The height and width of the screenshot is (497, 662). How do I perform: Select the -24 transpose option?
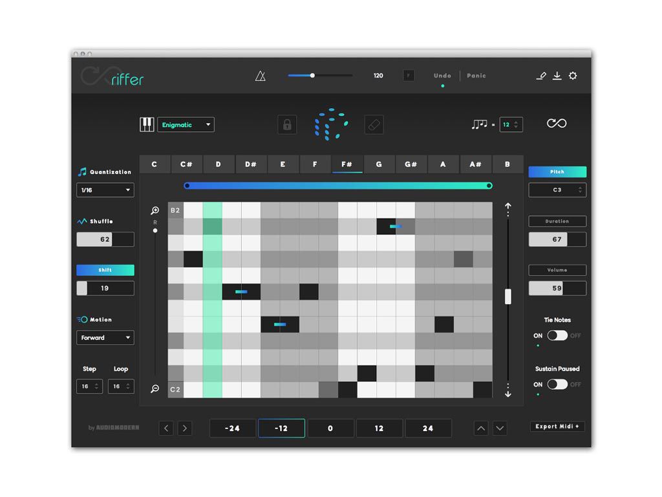pyautogui.click(x=233, y=428)
